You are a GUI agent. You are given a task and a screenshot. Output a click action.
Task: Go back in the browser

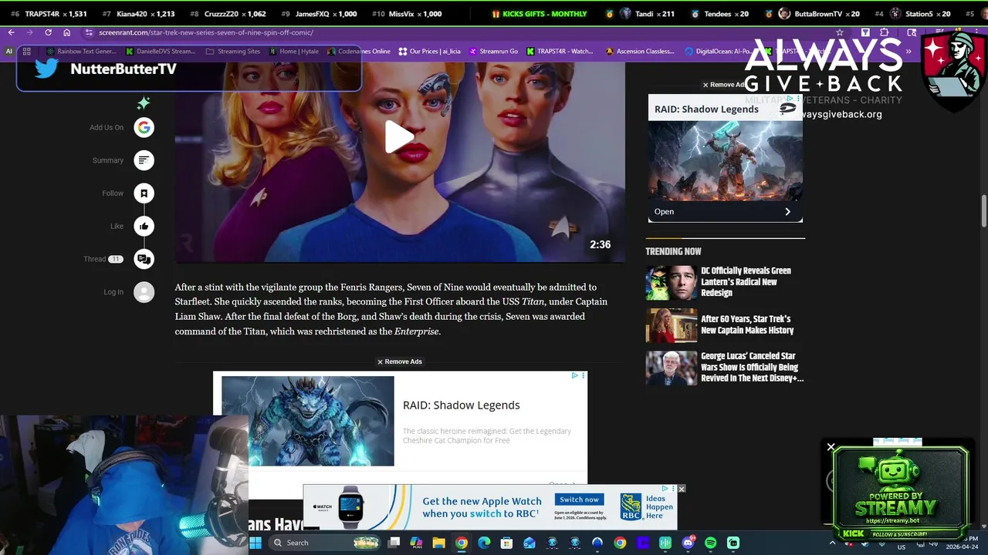tap(11, 32)
